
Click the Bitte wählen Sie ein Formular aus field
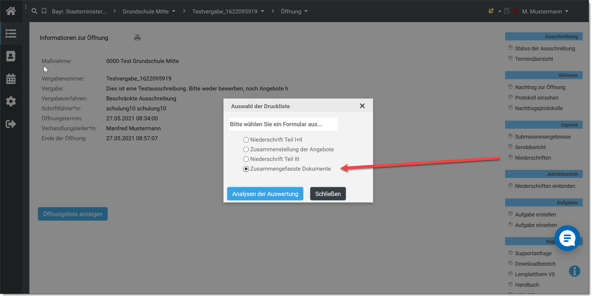pyautogui.click(x=283, y=124)
